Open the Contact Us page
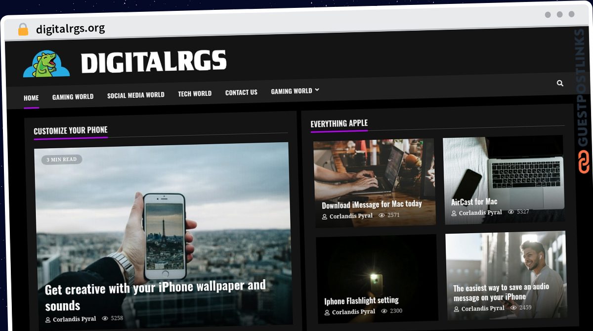This screenshot has height=331, width=593. 241,92
